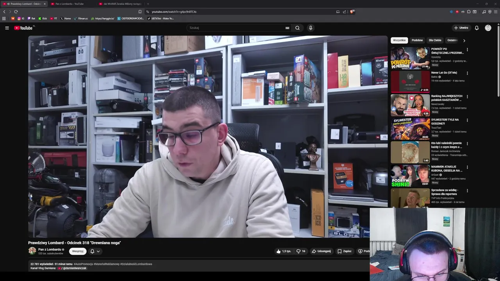Select the 'Dla Ciebie' filter chip
The width and height of the screenshot is (500, 281).
435,40
